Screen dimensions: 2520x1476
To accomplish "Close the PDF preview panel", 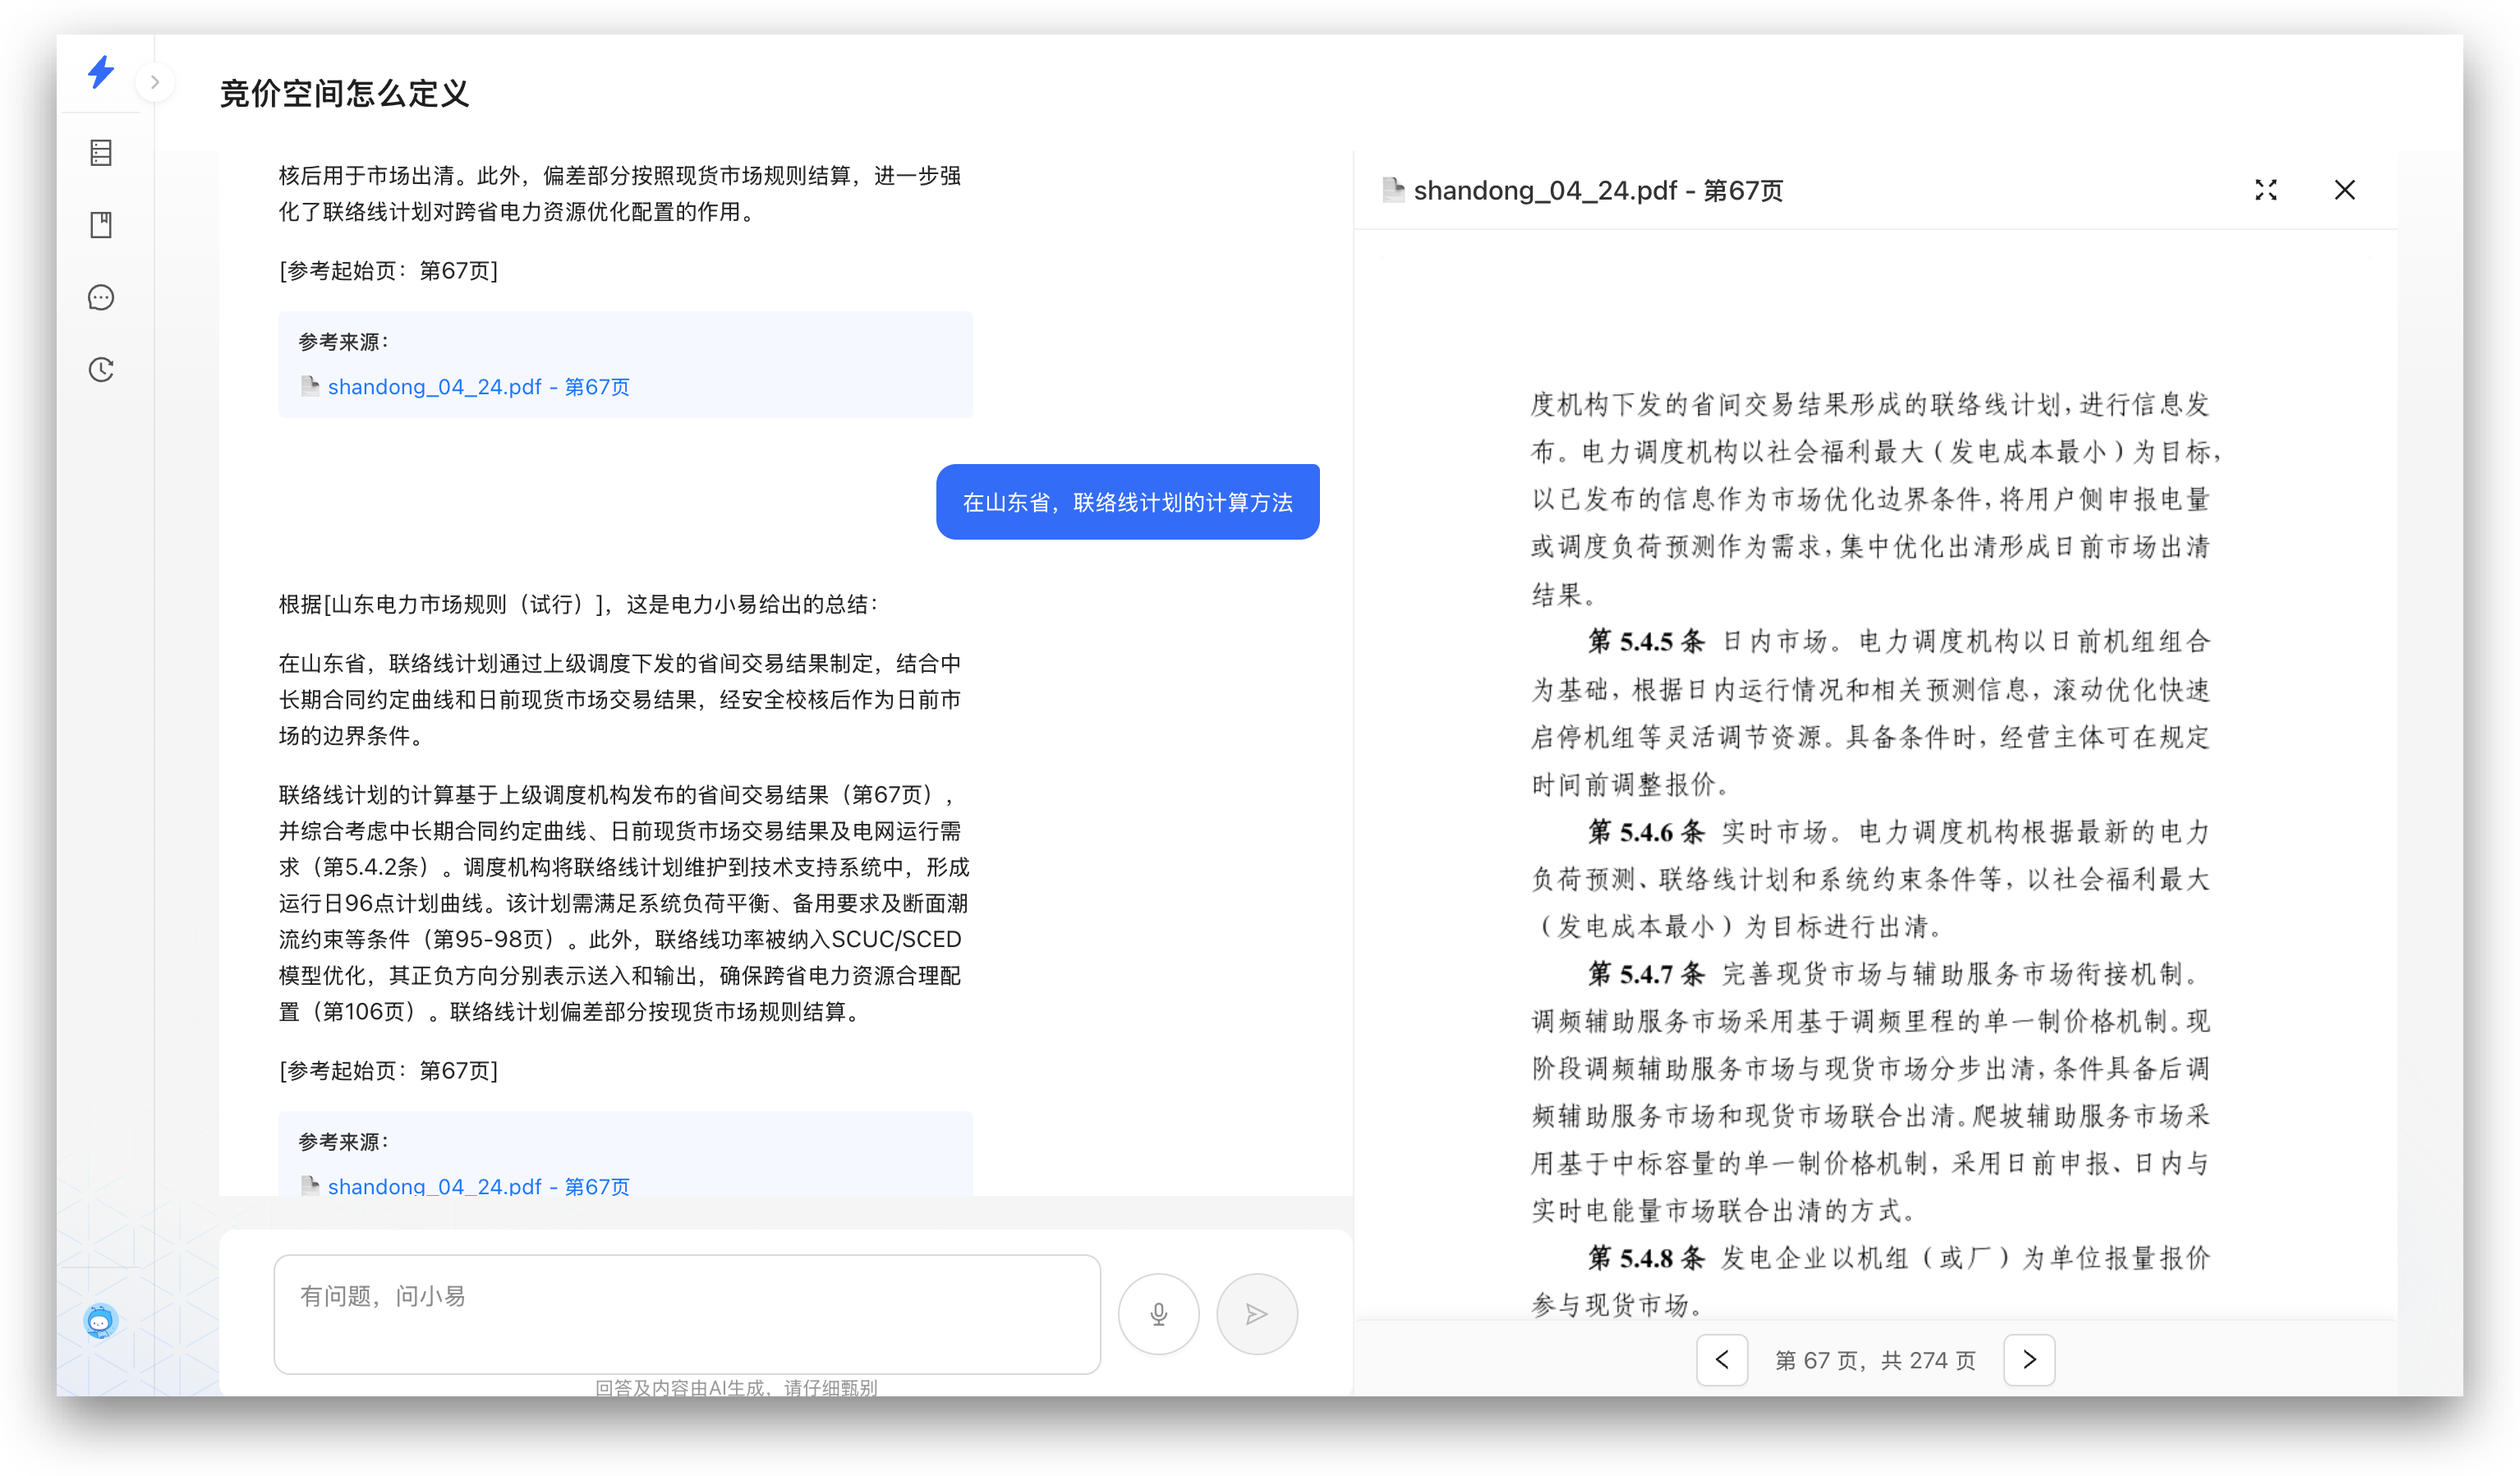I will (x=2344, y=190).
